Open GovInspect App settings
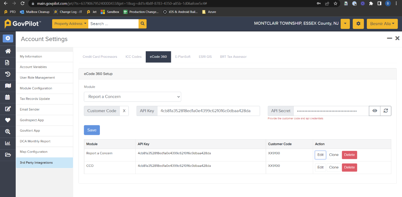Screen dimensions: 402x197 44,120
